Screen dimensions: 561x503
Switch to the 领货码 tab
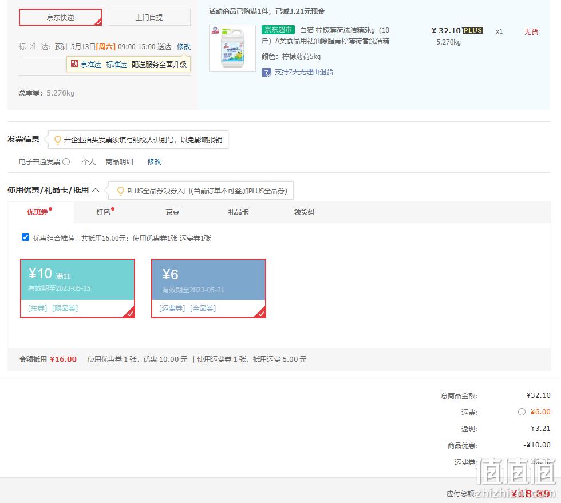point(304,212)
